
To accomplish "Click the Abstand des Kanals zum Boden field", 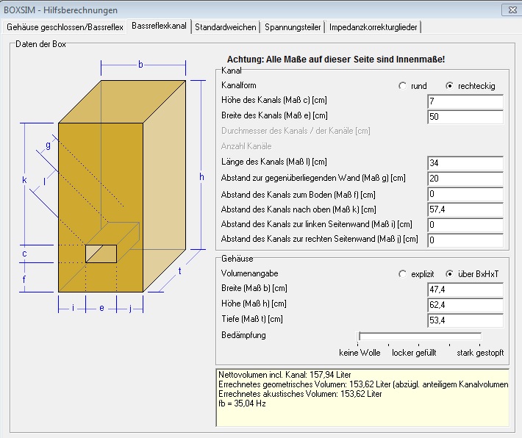I will point(465,194).
